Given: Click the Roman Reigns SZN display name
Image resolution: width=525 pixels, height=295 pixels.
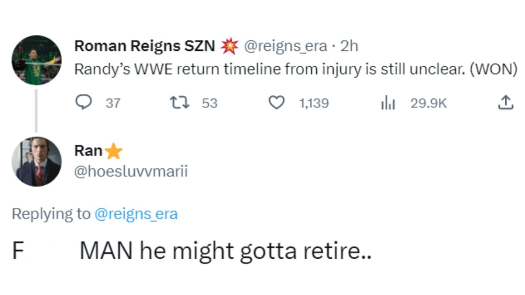Looking at the screenshot, I should pyautogui.click(x=144, y=46).
